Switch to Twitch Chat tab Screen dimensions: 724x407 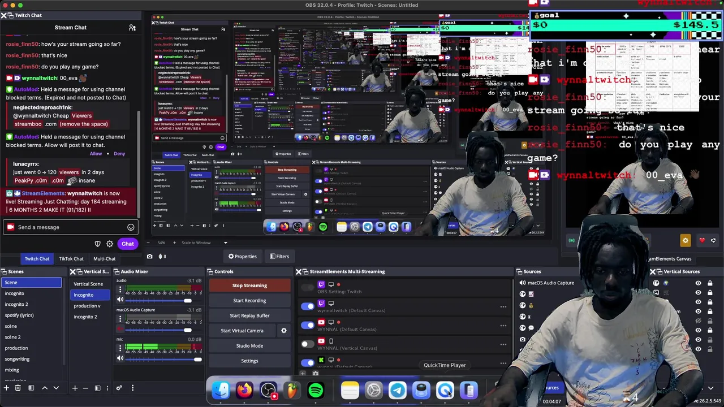37,258
